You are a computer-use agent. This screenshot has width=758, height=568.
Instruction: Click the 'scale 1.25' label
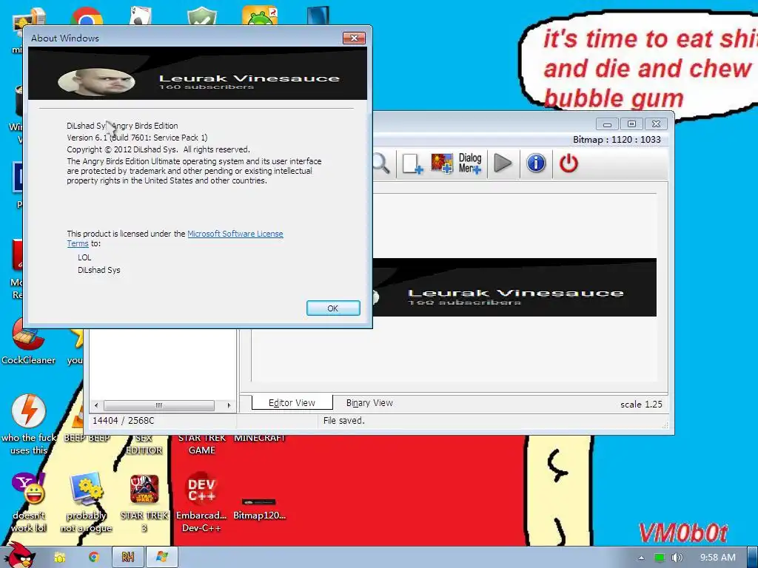[x=641, y=405]
